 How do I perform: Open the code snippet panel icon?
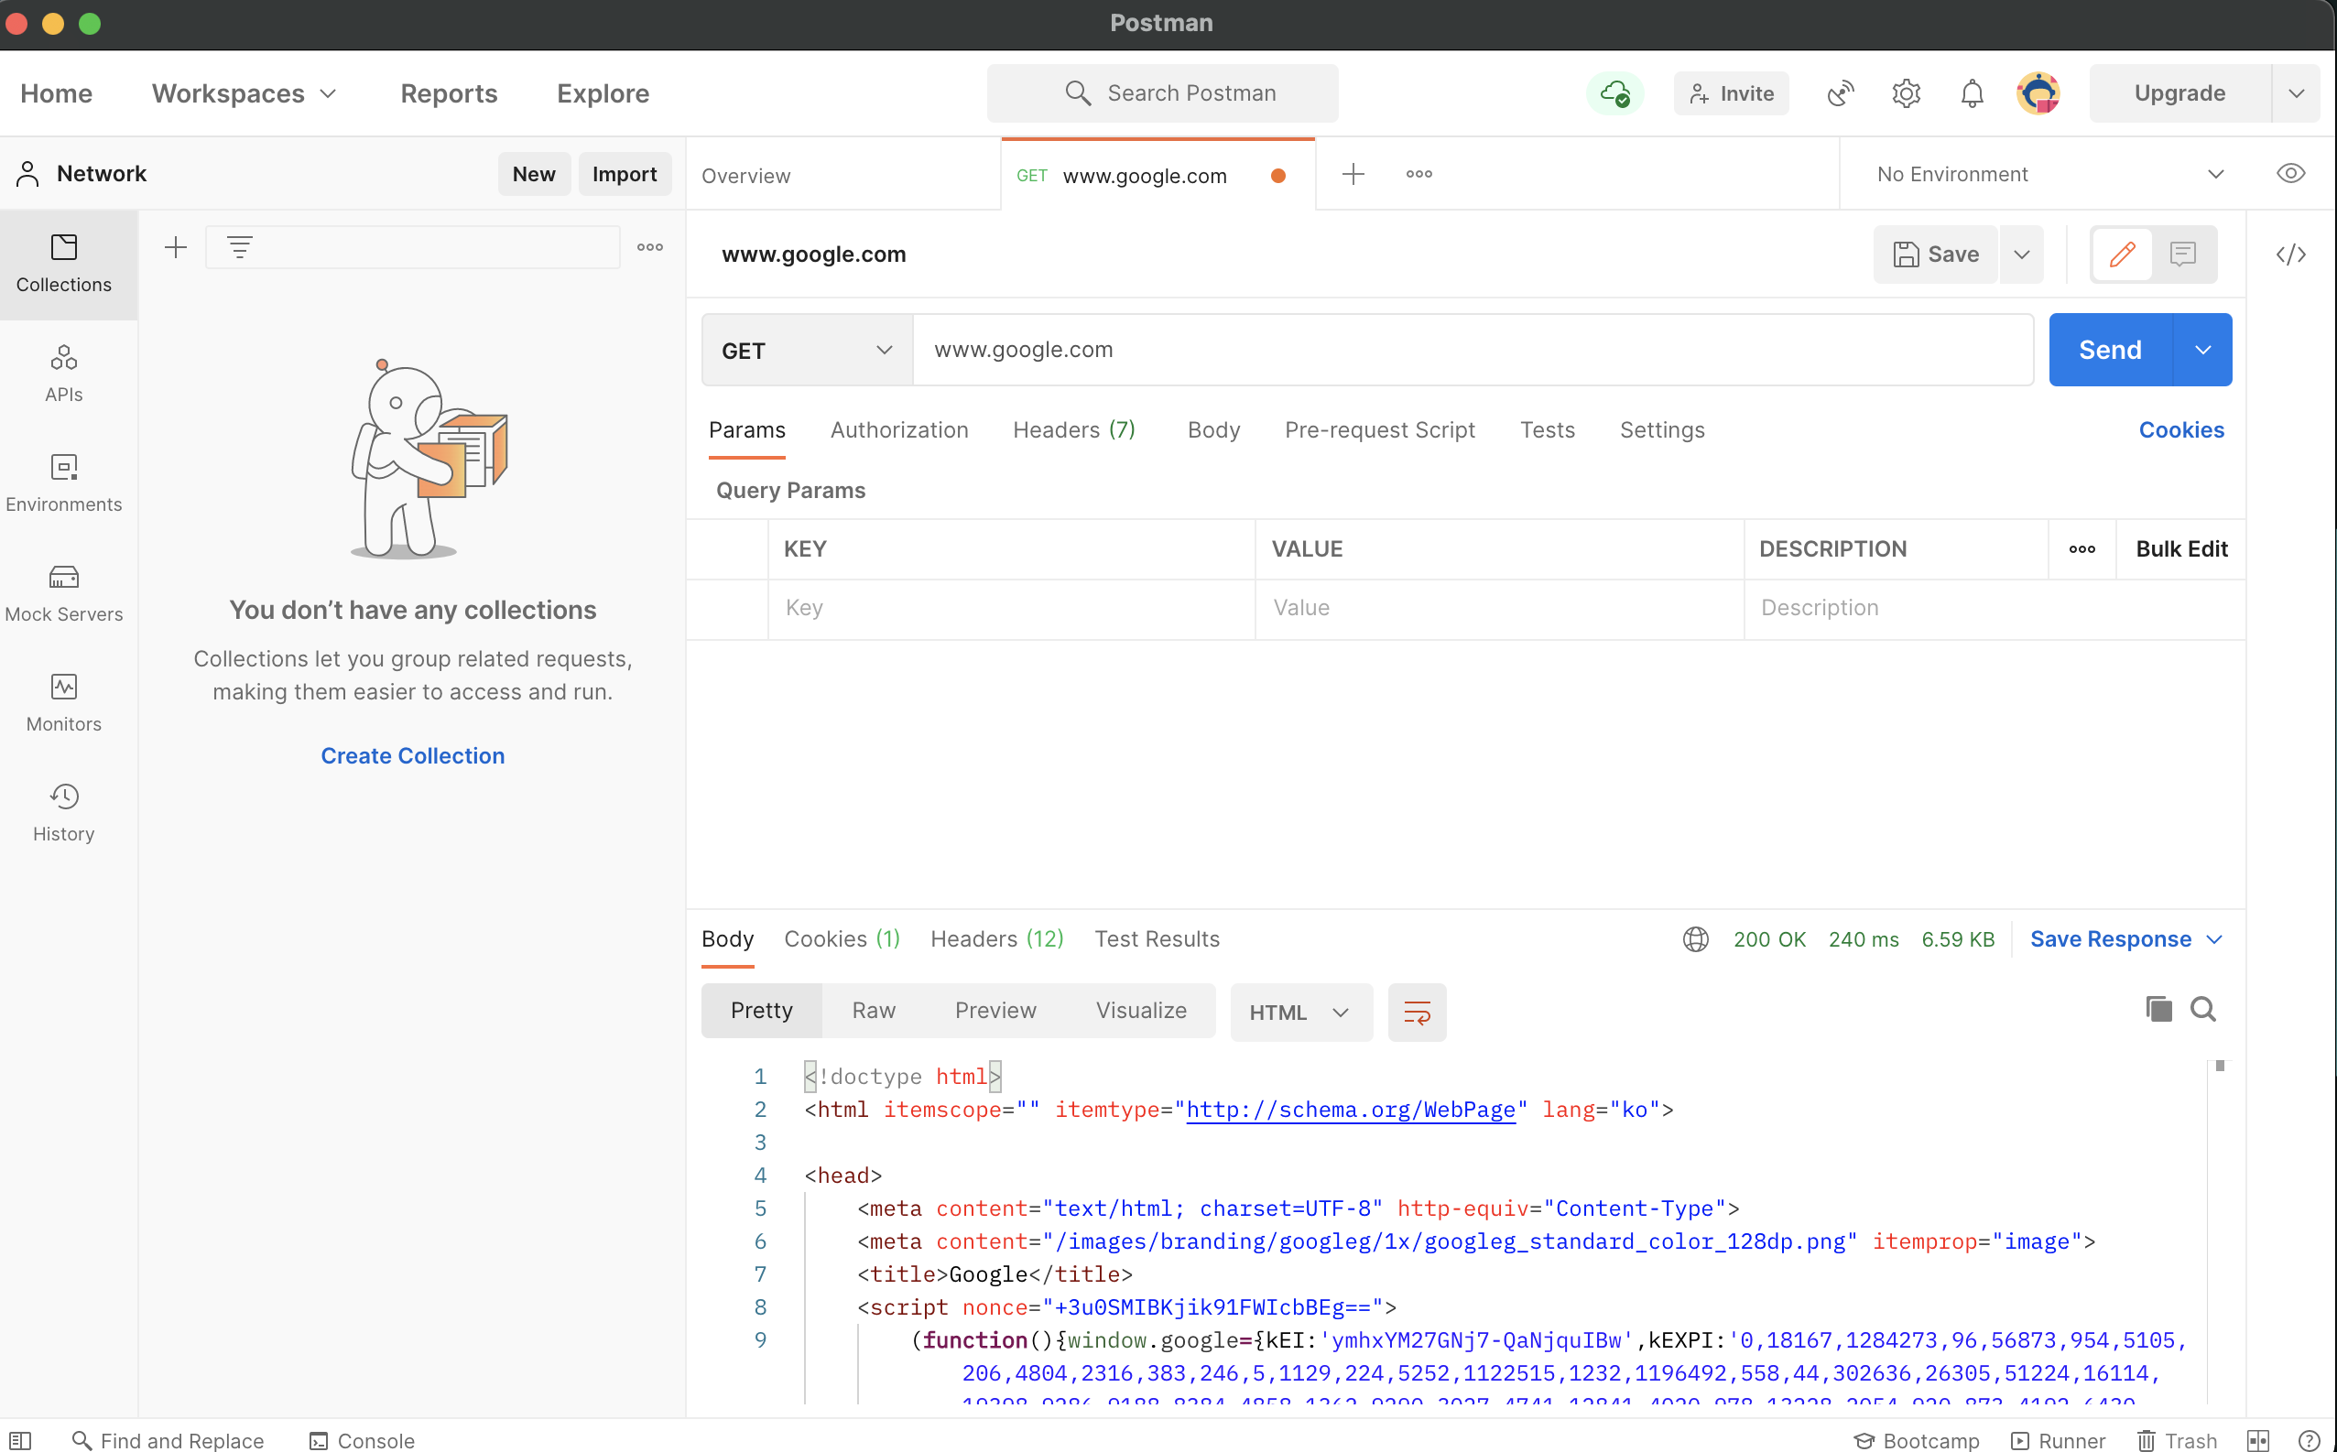tap(2291, 255)
